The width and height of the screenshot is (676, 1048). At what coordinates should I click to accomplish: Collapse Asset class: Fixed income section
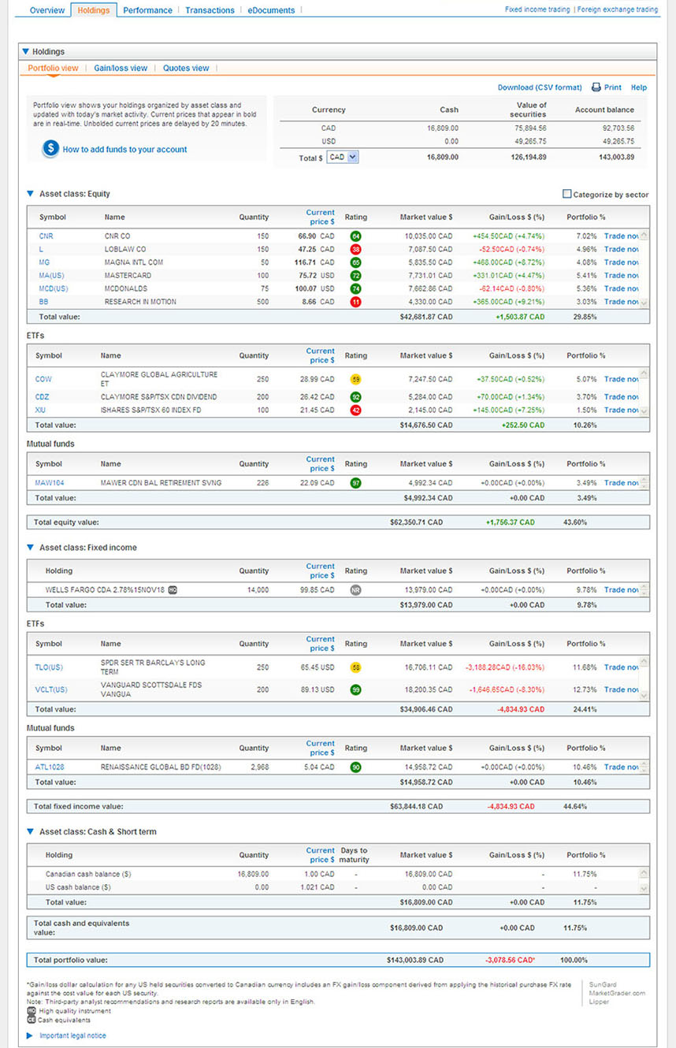coord(31,548)
